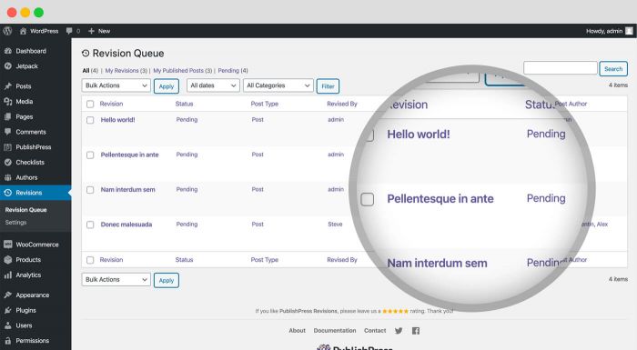
Task: Open Documentation link in footer
Action: [x=335, y=331]
